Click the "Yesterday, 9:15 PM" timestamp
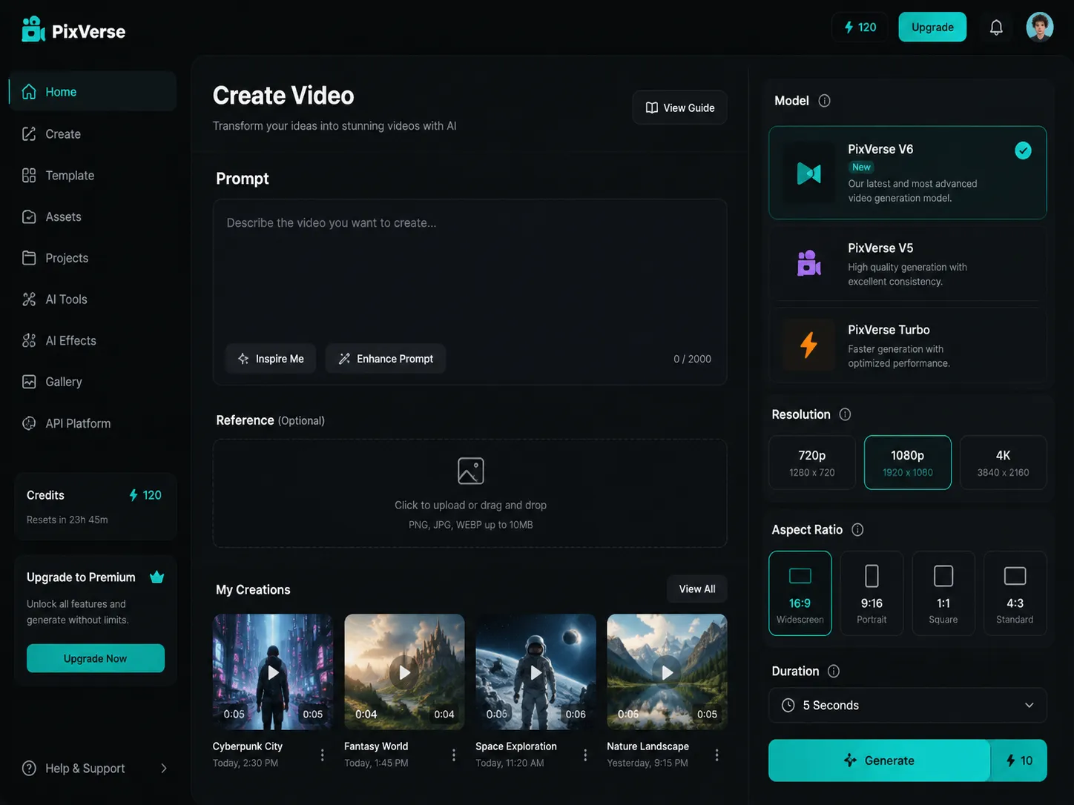Viewport: 1074px width, 805px height. (648, 763)
